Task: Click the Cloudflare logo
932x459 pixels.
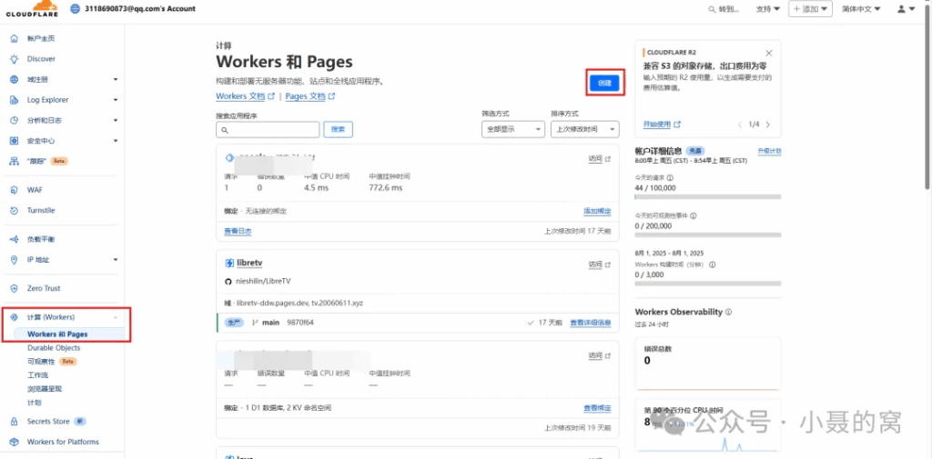Action: click(33, 9)
